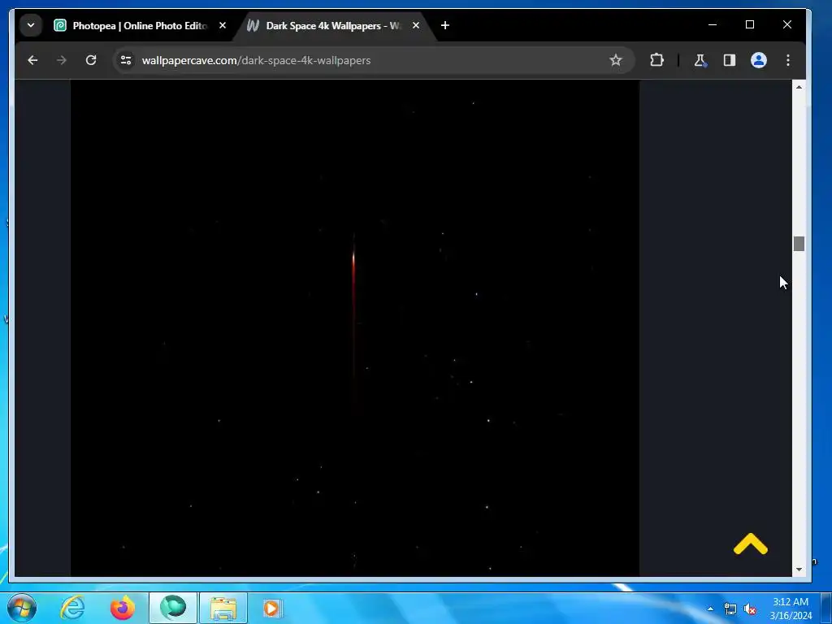Maximize the Chrome window

[750, 25]
